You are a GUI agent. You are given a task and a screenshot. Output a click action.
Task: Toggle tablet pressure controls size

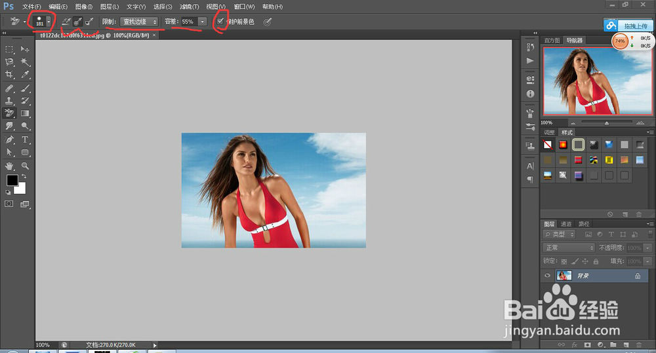pyautogui.click(x=268, y=22)
